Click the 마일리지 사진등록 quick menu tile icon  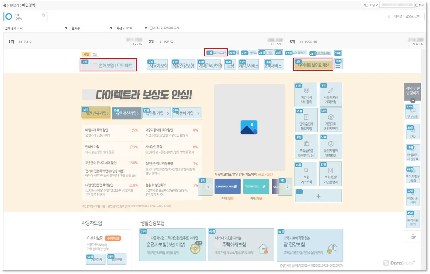pyautogui.click(x=307, y=91)
